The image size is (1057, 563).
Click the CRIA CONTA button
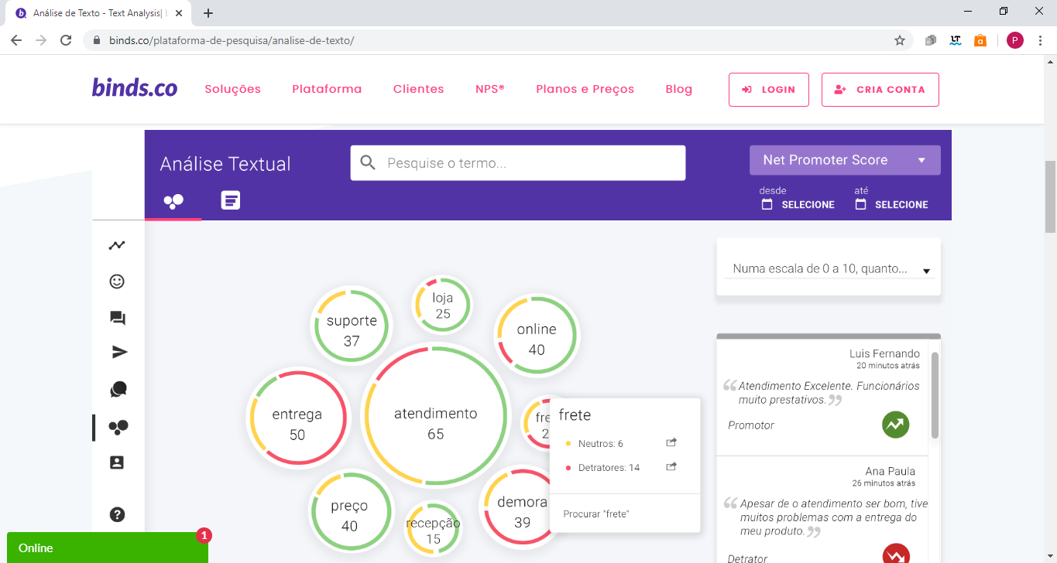click(x=880, y=90)
